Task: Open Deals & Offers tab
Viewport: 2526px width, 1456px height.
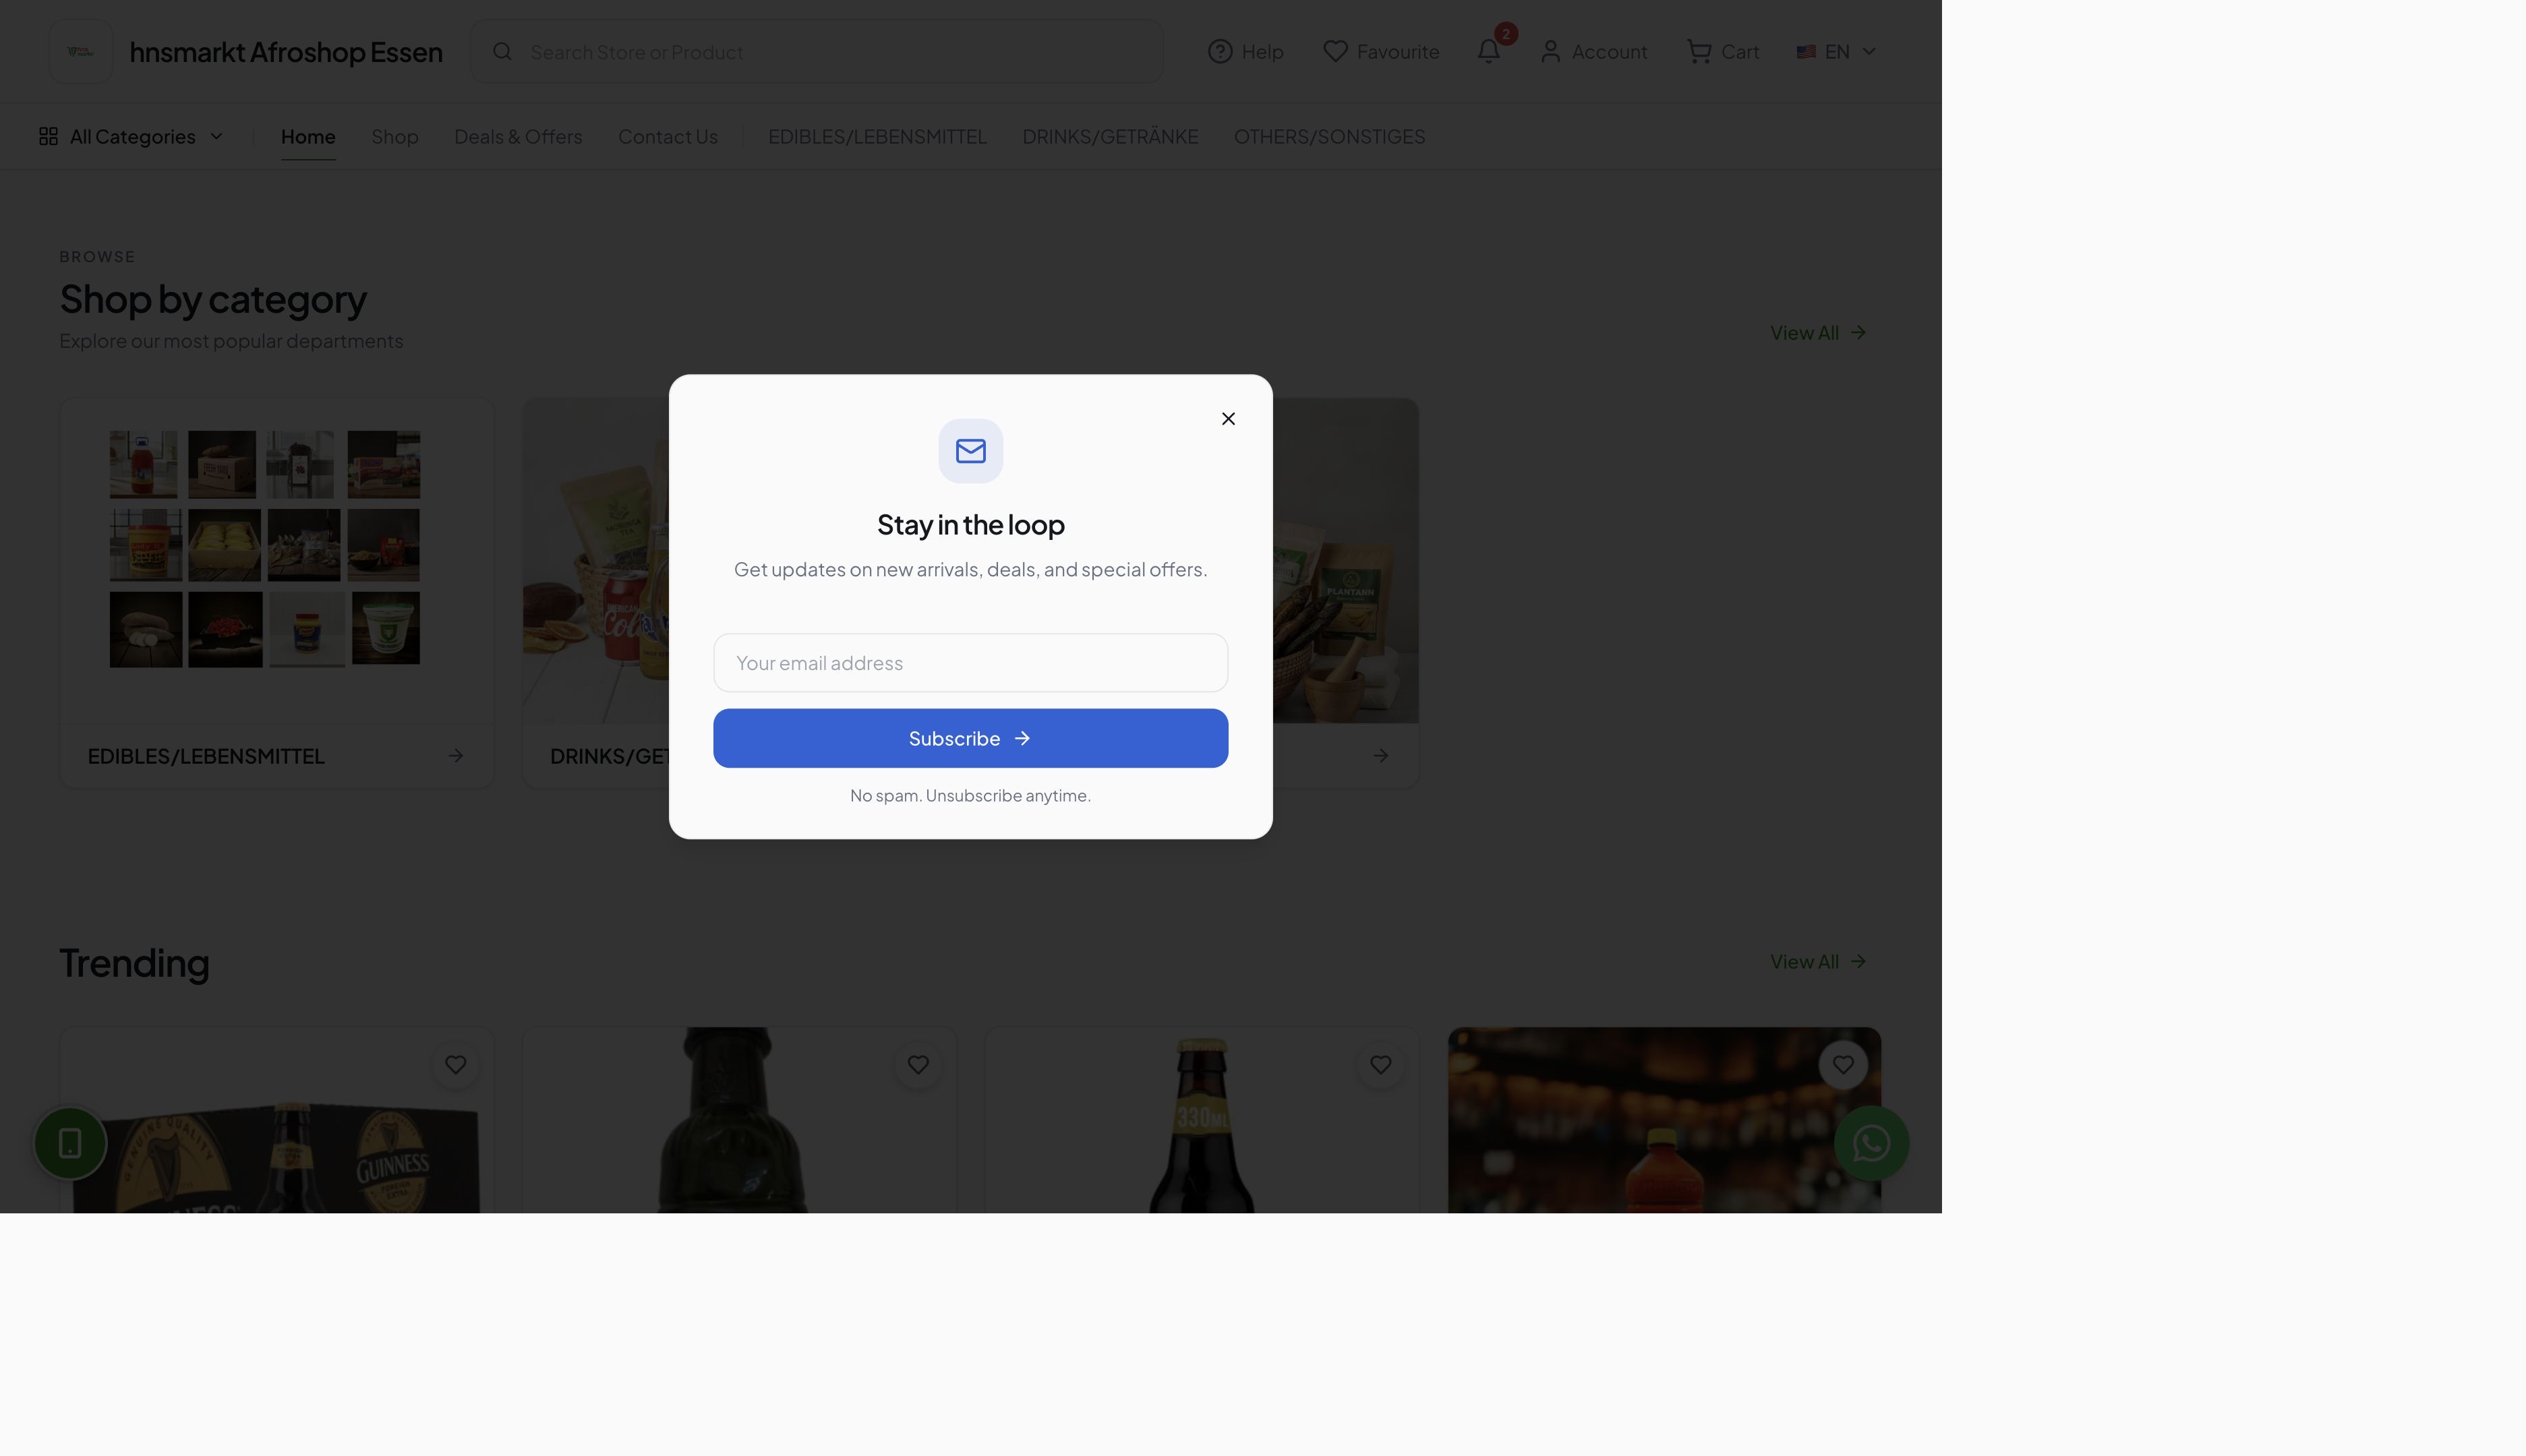Action: click(x=518, y=136)
